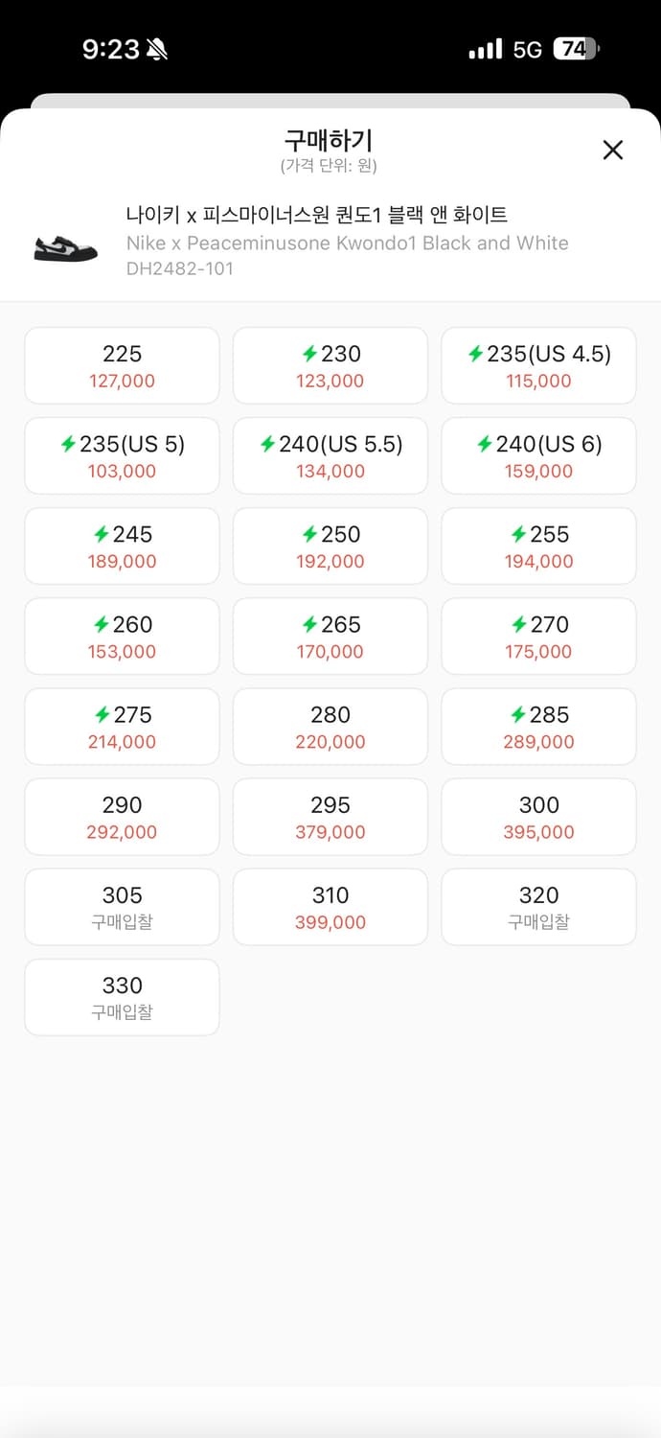
Task: Select size 240(US 5.5) option
Action: (330, 455)
